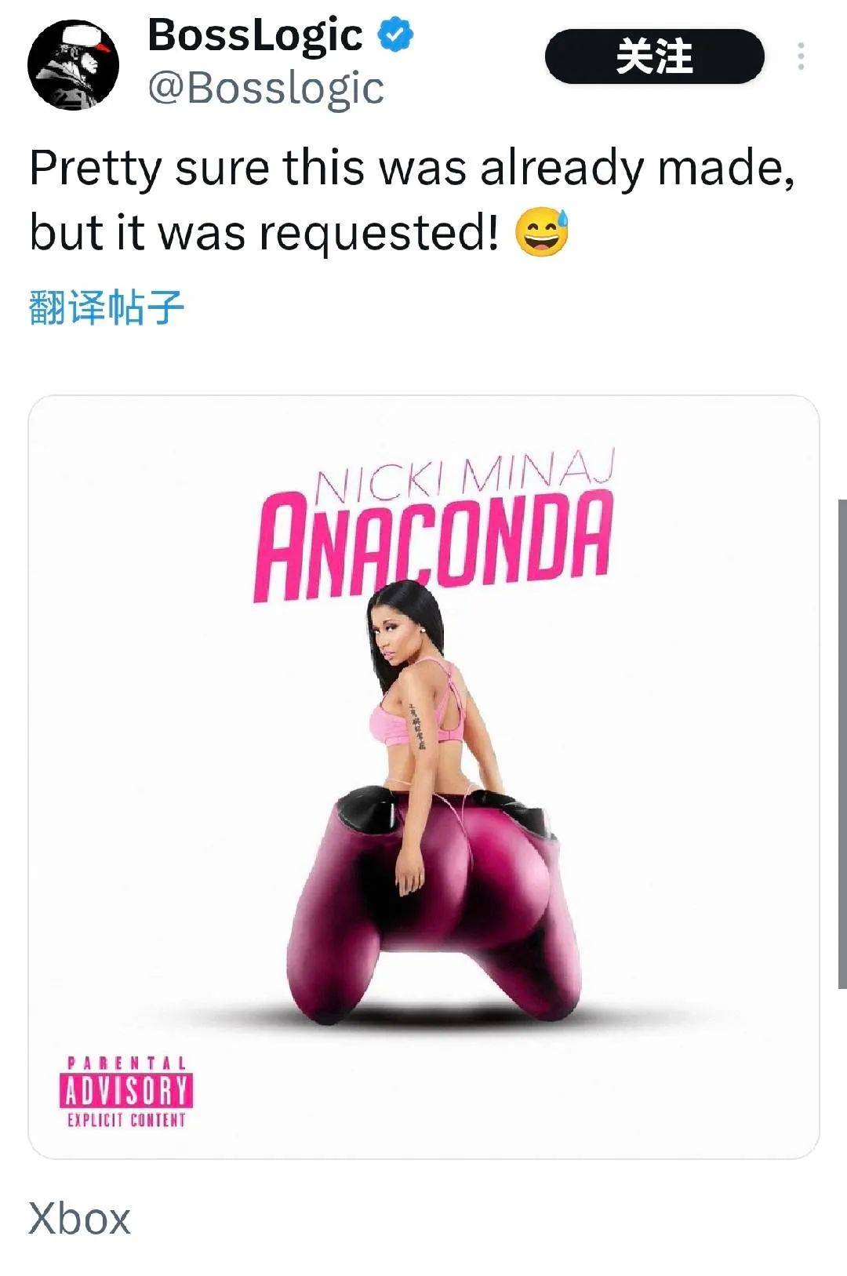Click the line 'Pretty sure this was already made'
Viewport: 847px width, 1276px height.
click(413, 168)
